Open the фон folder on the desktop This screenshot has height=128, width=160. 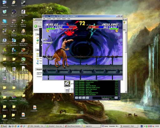14,60
